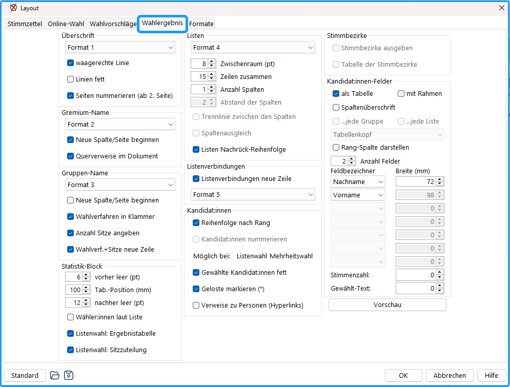Click the Gewählt-Text number field
The width and height of the screenshot is (510, 387).
[416, 288]
